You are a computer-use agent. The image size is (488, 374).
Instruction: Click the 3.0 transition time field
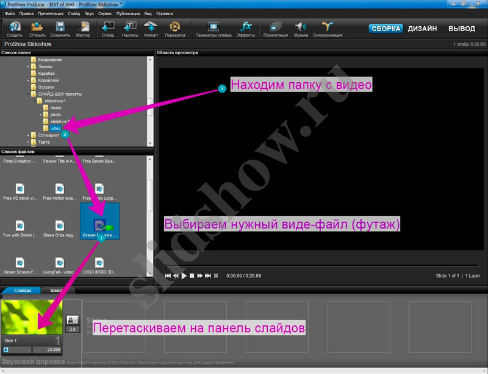(x=72, y=330)
